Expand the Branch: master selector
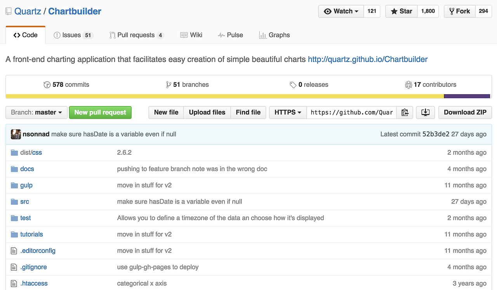The height and width of the screenshot is (290, 497). (x=36, y=112)
